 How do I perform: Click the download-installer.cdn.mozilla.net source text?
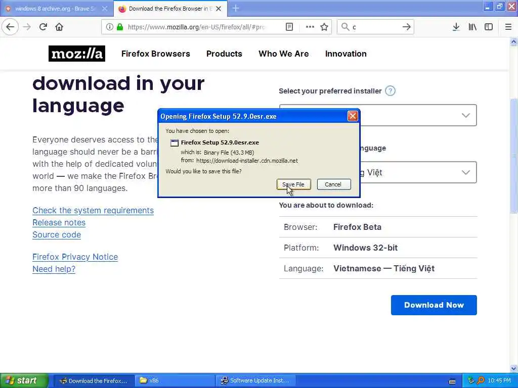coord(247,161)
